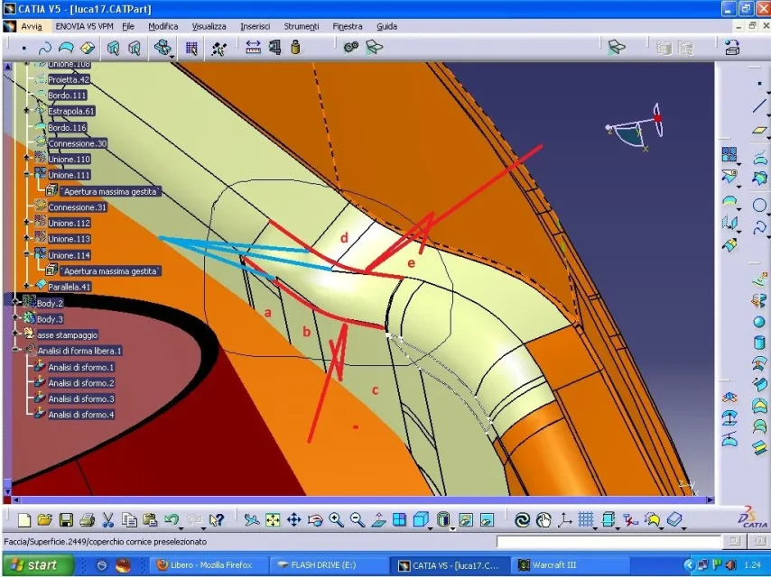Expand the Estrapola.61 tree node

pos(26,111)
